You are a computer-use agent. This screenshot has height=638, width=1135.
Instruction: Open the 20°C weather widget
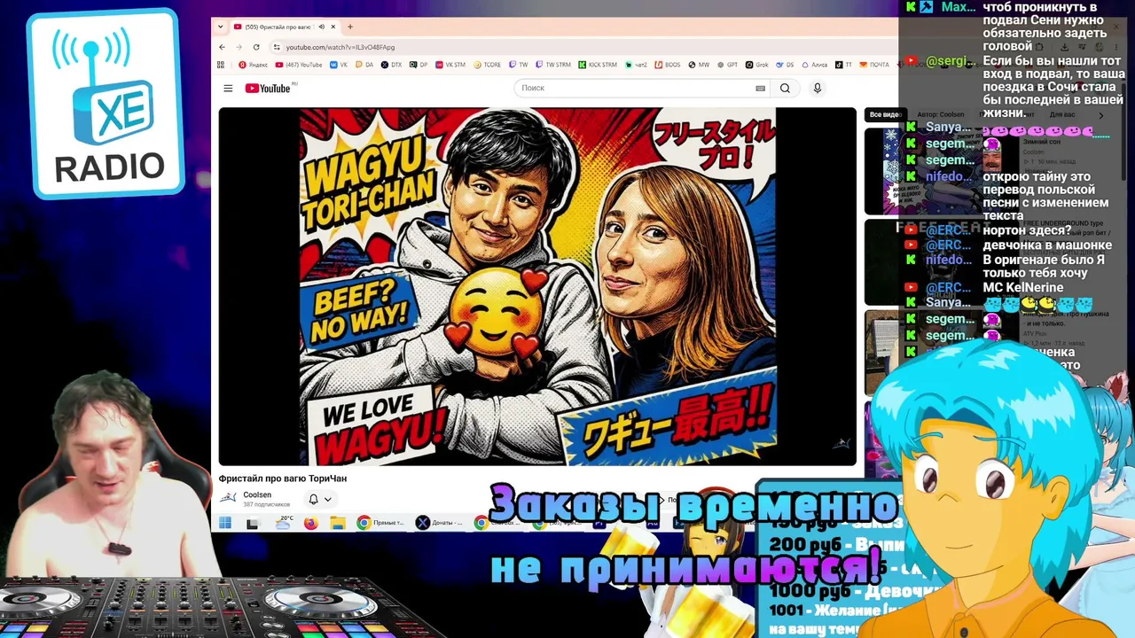284,523
